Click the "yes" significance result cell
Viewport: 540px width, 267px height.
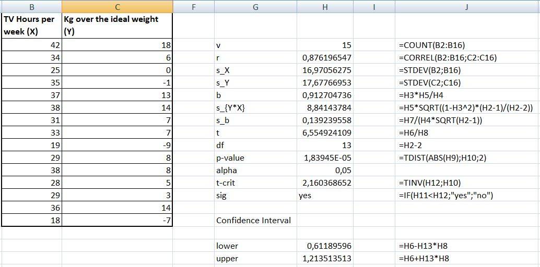(325, 196)
